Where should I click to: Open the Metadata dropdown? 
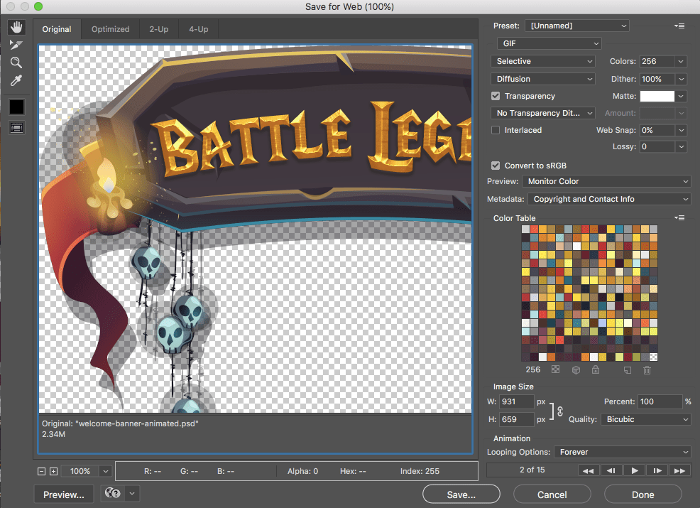(609, 199)
